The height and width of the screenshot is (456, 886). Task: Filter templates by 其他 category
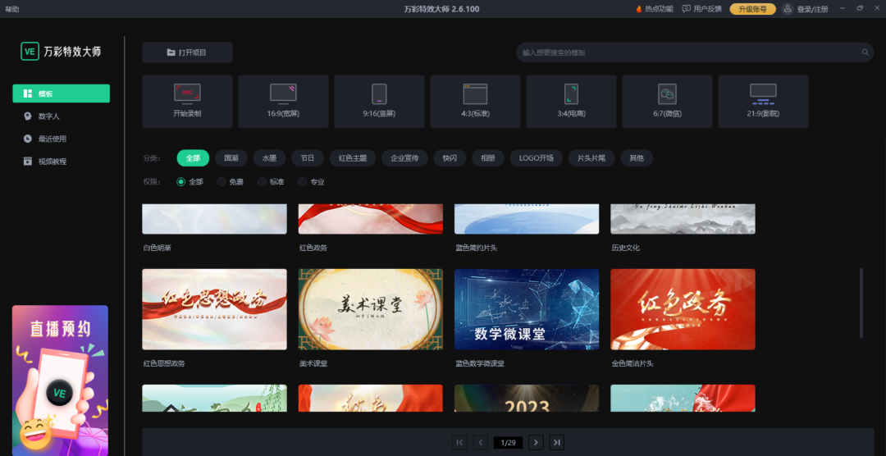637,158
